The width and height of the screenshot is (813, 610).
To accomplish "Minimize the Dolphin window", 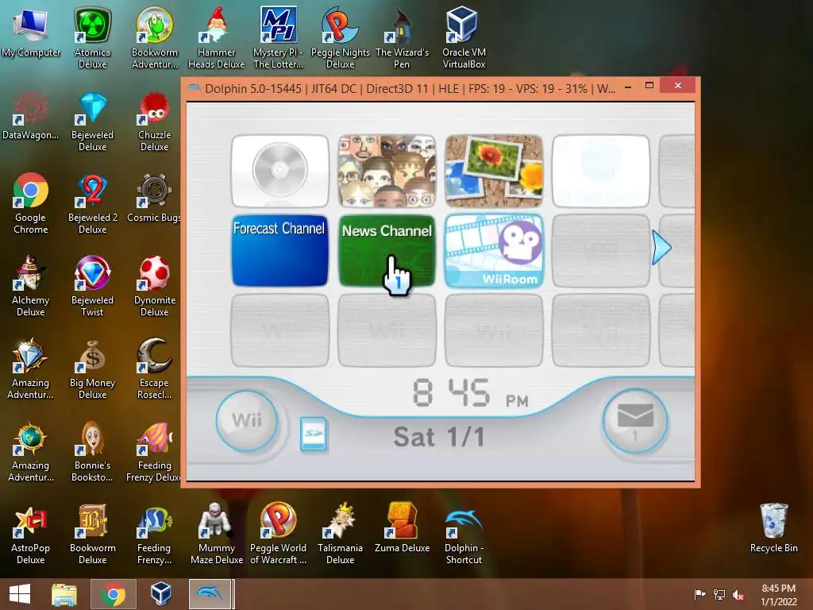I will (628, 86).
